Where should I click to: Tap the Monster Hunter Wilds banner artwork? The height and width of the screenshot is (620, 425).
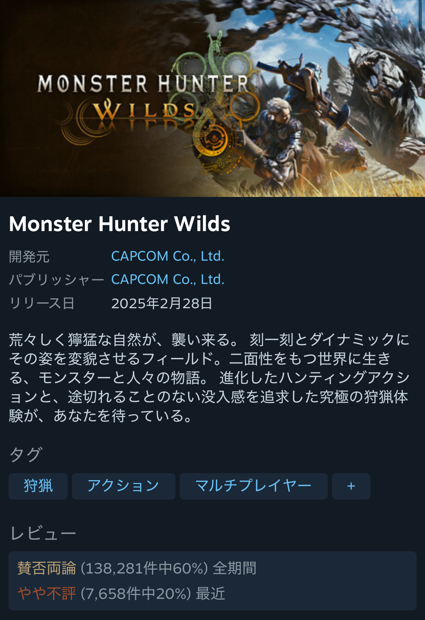click(x=212, y=98)
